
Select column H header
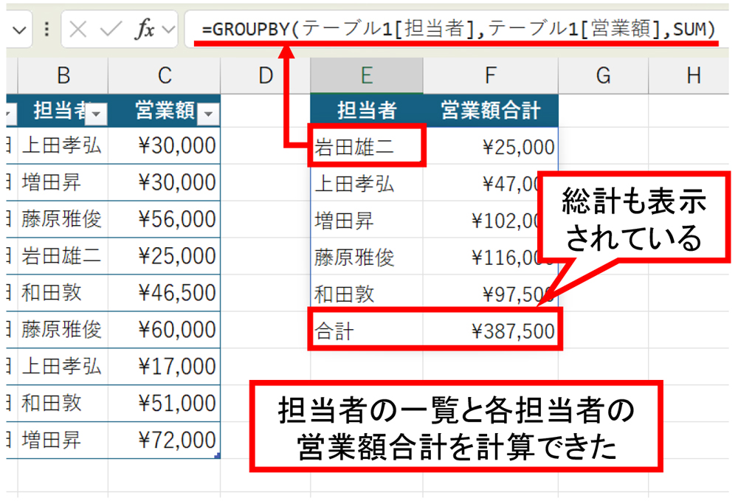pos(692,76)
